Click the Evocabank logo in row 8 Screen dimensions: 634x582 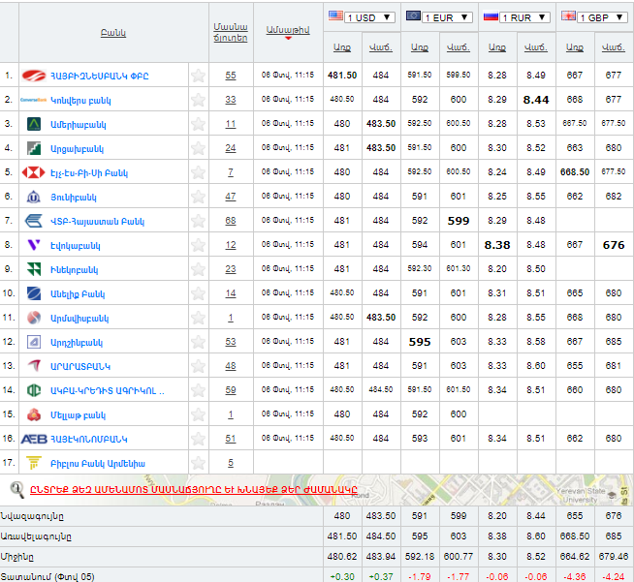33,245
